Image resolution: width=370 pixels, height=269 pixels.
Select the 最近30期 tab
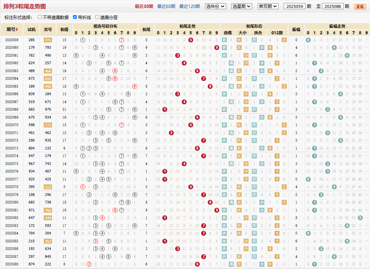(x=144, y=6)
